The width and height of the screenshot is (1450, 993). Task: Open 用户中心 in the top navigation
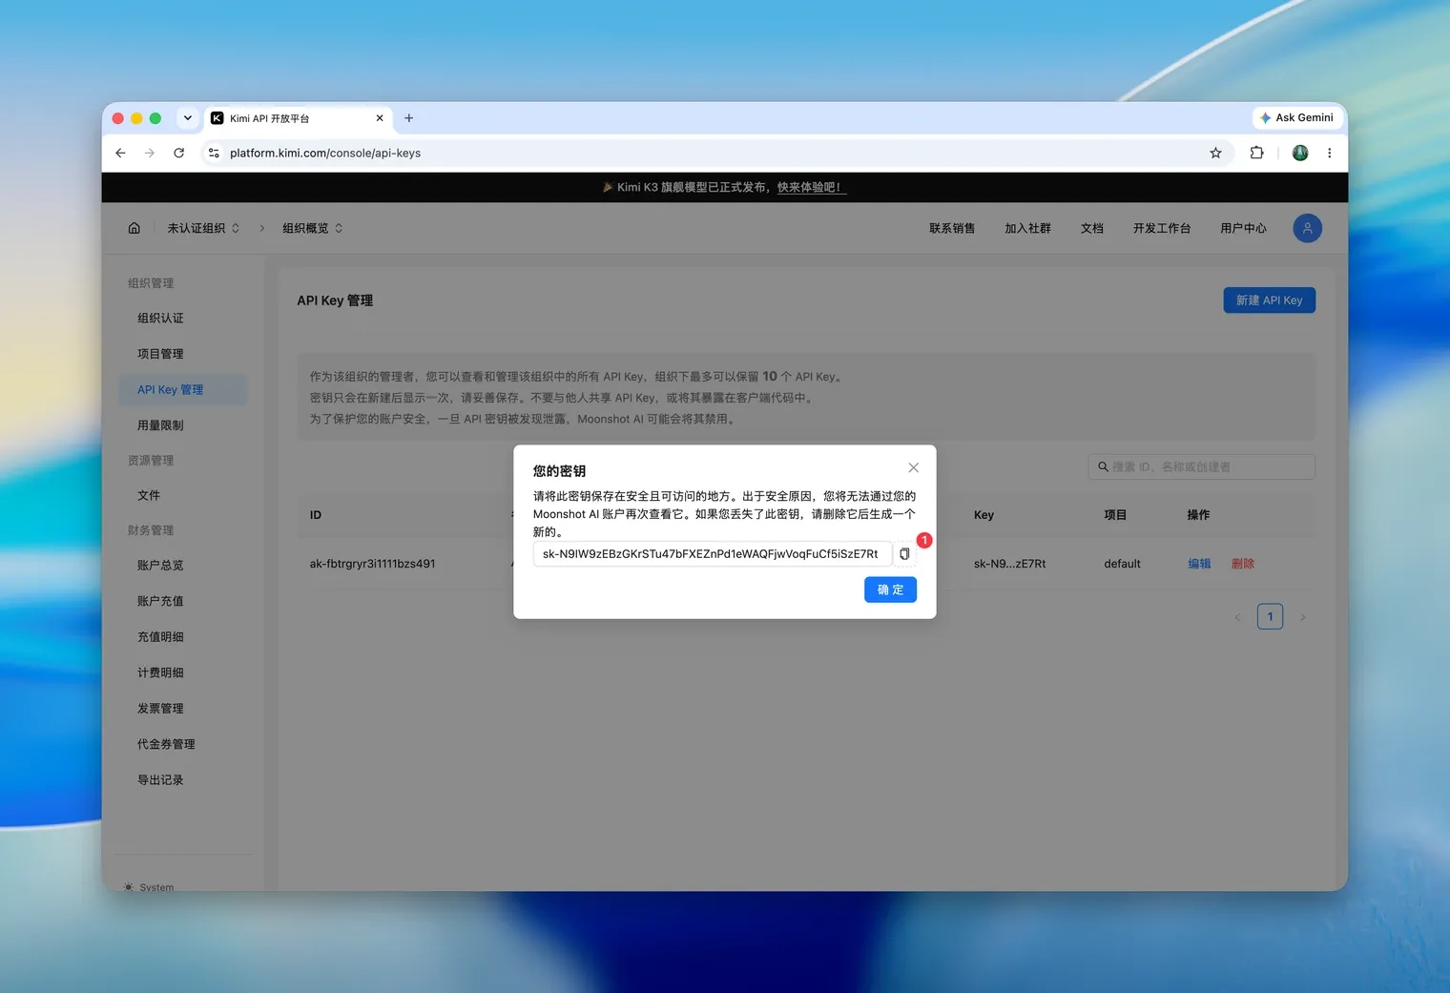1243,228
